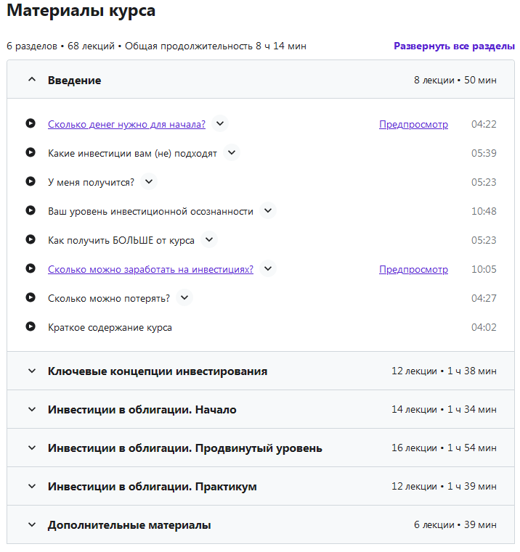This screenshot has height=552, width=520.
Task: Show description dropdown for 'Сколько денег нужно для начала?'
Action: (x=220, y=123)
